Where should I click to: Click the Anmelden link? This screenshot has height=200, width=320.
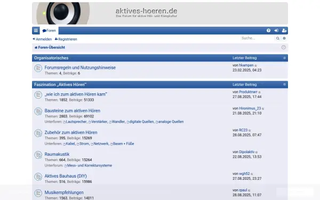[x=42, y=39]
